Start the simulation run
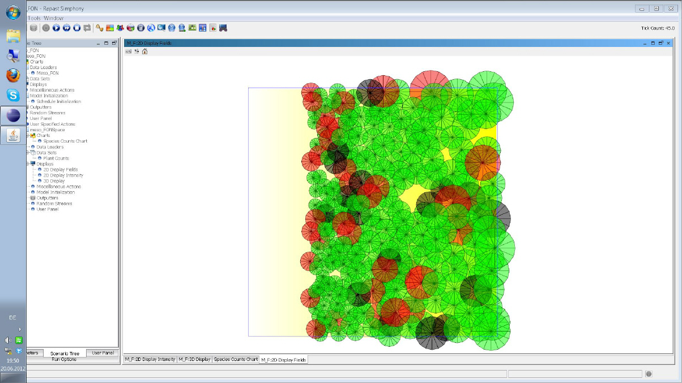682x383 pixels. [56, 28]
